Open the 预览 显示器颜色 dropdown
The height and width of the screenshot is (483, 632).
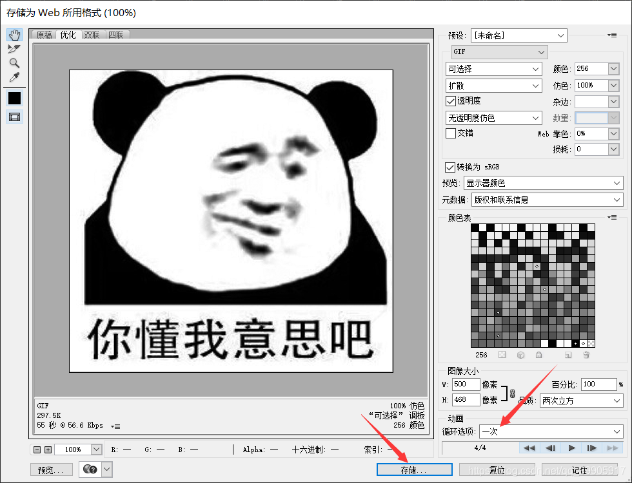[x=543, y=183]
